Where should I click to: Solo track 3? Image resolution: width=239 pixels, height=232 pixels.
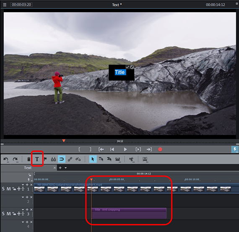pos(3,214)
